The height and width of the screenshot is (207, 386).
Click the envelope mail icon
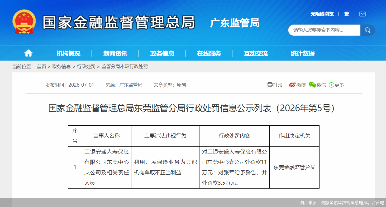[363, 14]
